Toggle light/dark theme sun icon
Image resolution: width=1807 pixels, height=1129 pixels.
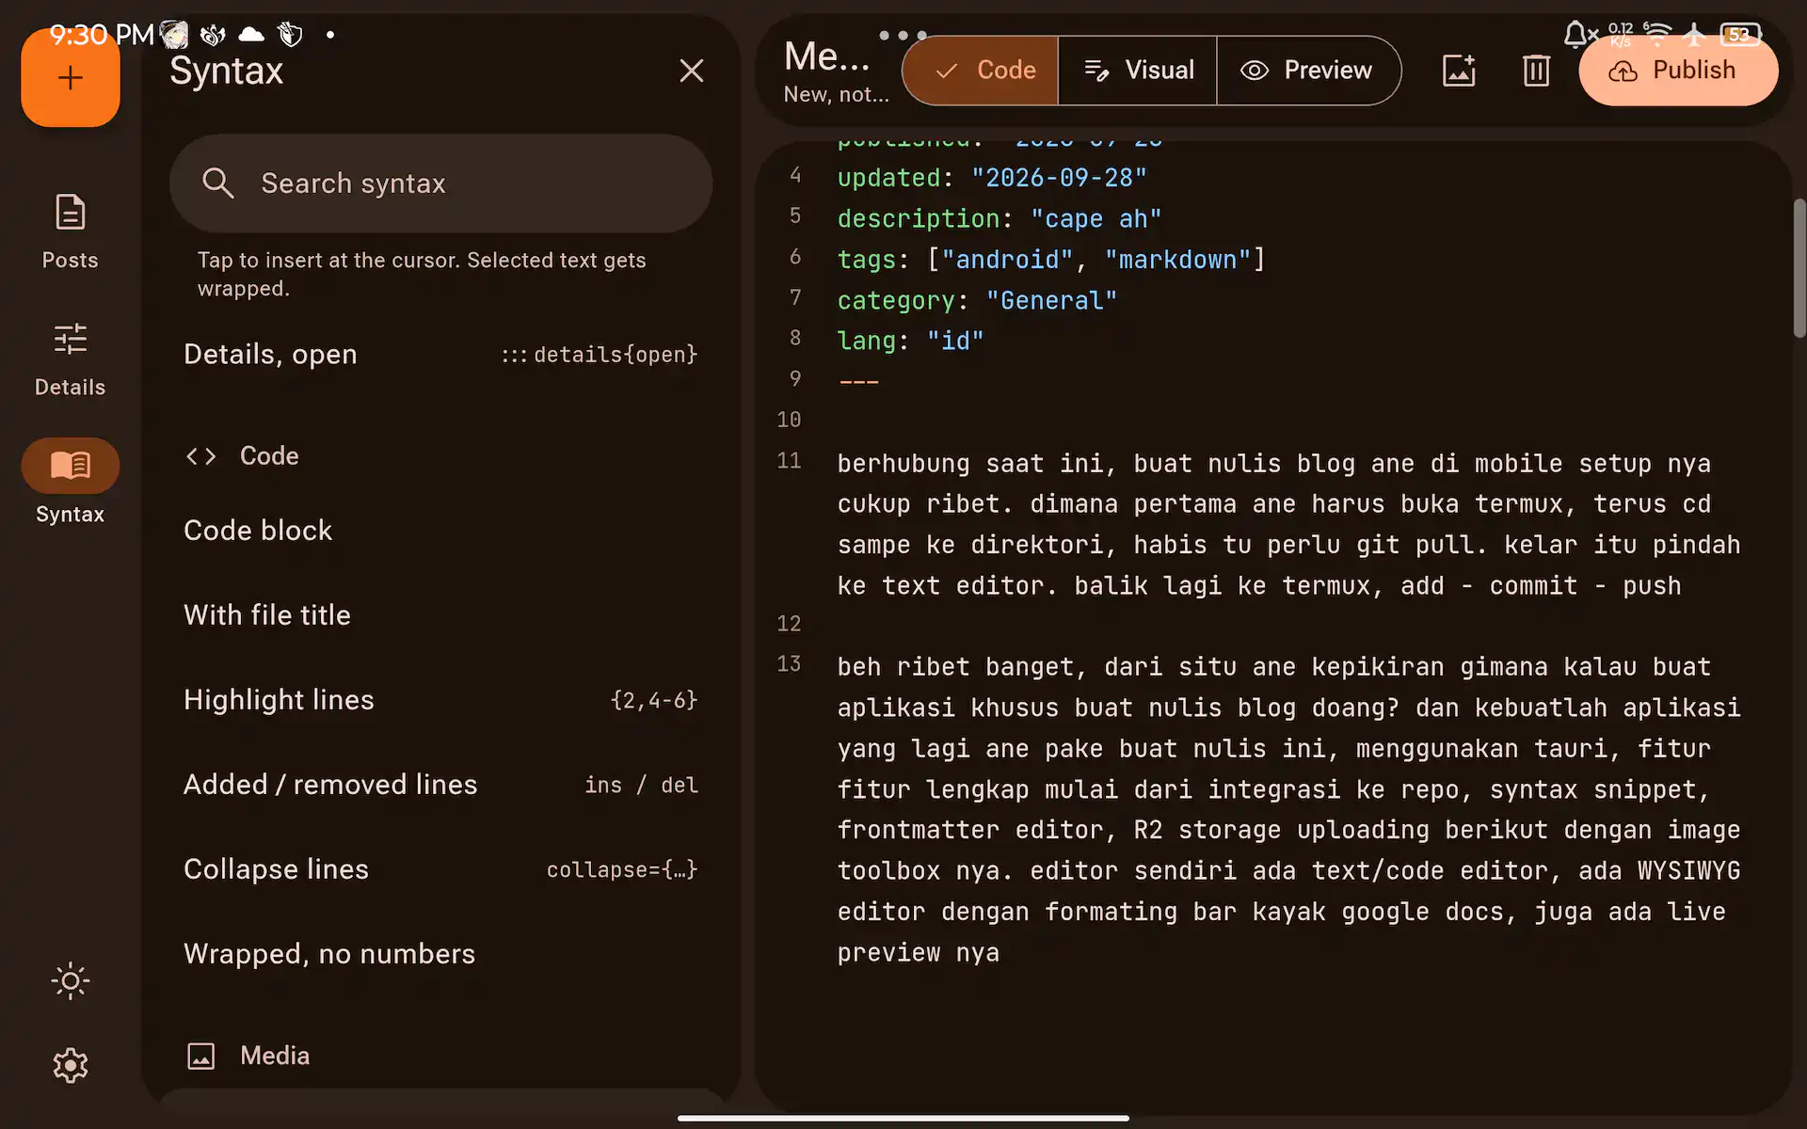(71, 981)
